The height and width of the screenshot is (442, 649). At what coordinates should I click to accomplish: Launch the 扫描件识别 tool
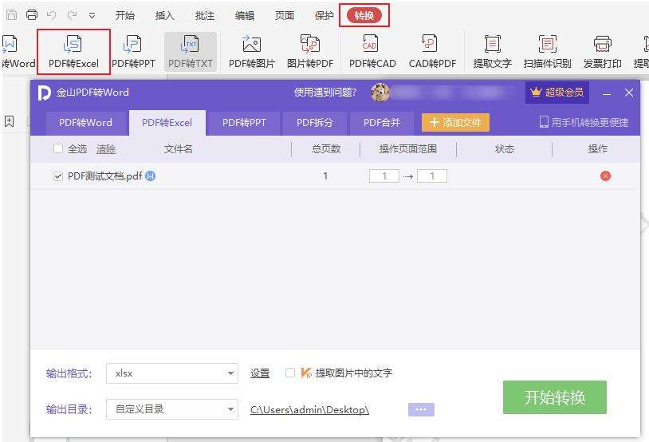(x=547, y=51)
